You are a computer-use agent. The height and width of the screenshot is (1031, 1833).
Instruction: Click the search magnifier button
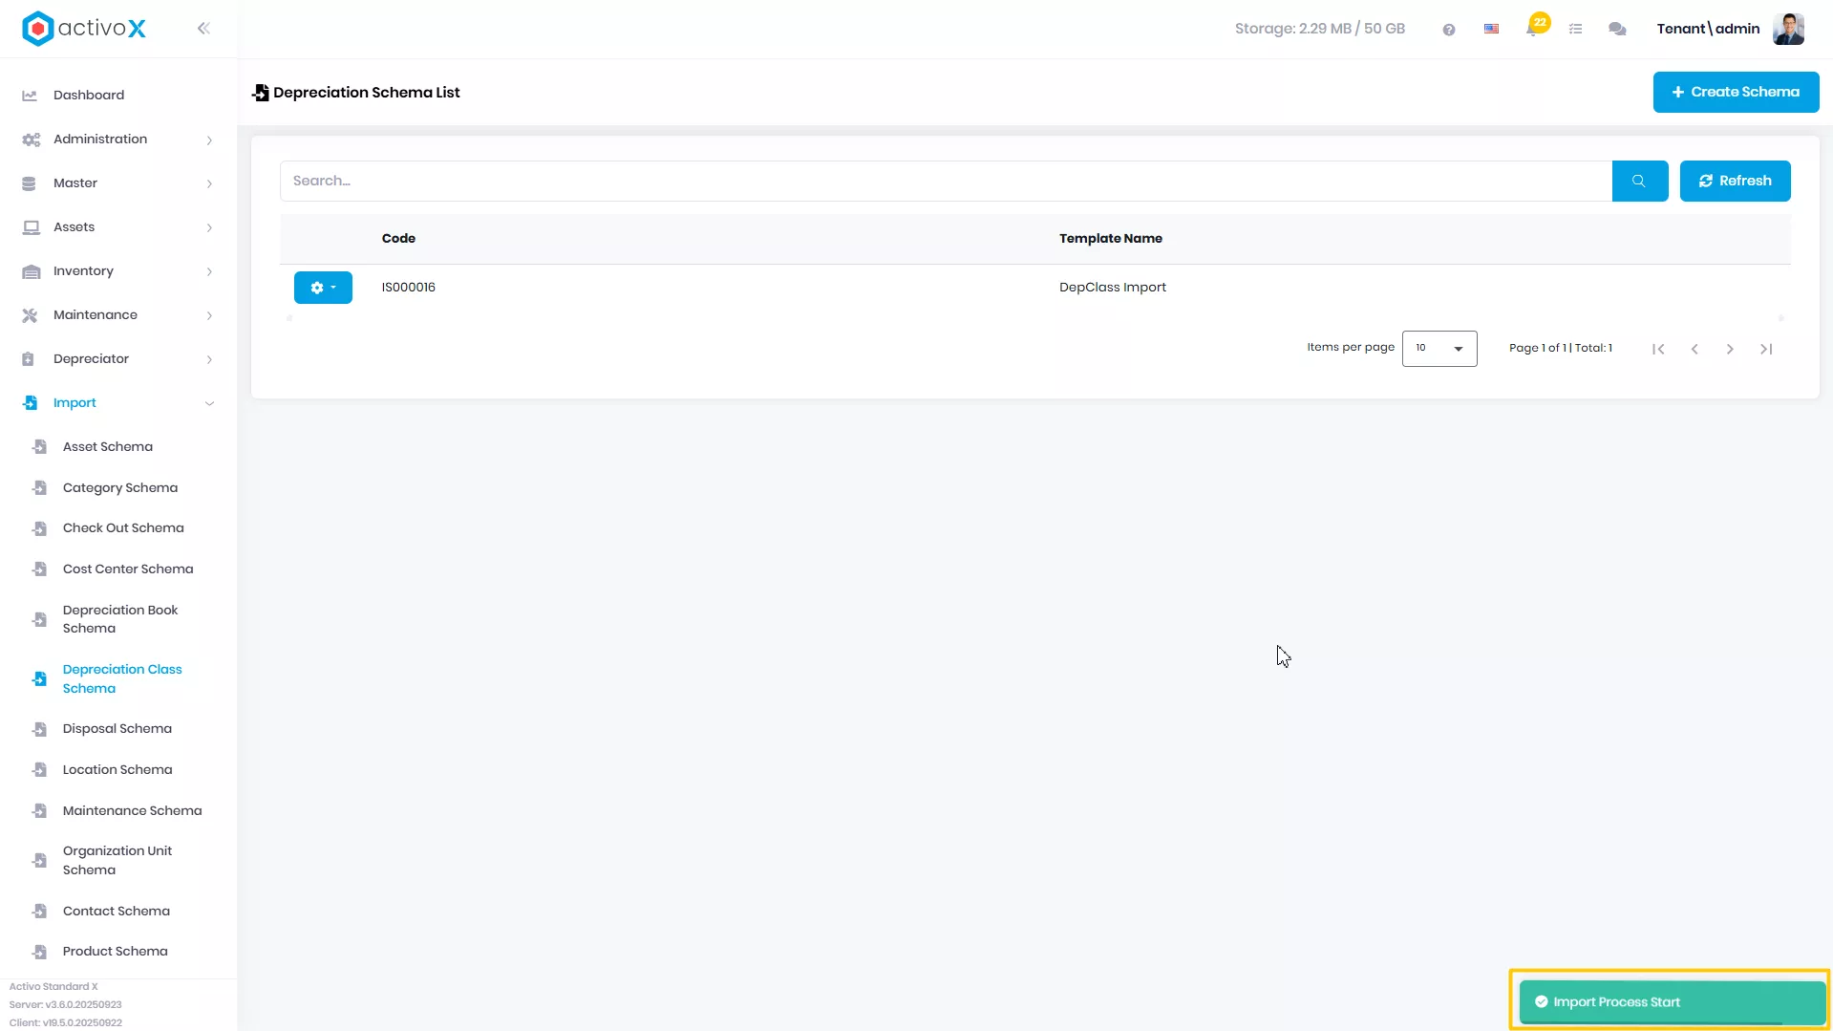pyautogui.click(x=1639, y=181)
